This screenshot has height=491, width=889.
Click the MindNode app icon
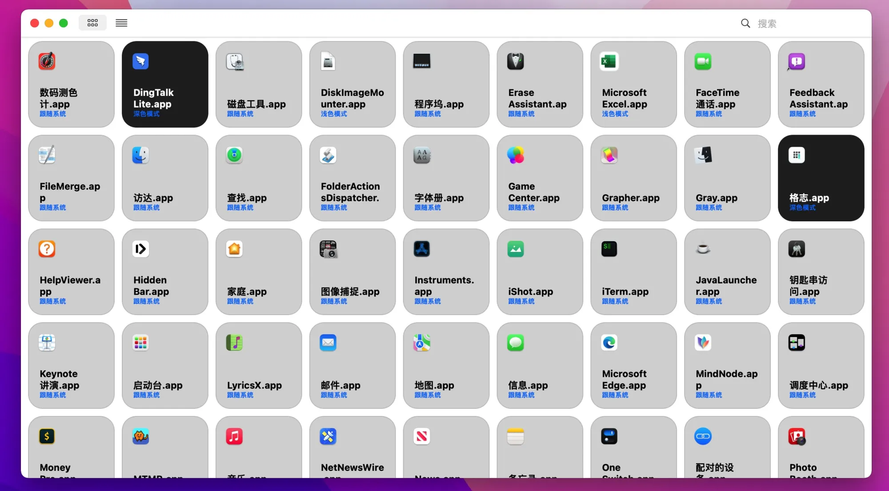pyautogui.click(x=703, y=343)
